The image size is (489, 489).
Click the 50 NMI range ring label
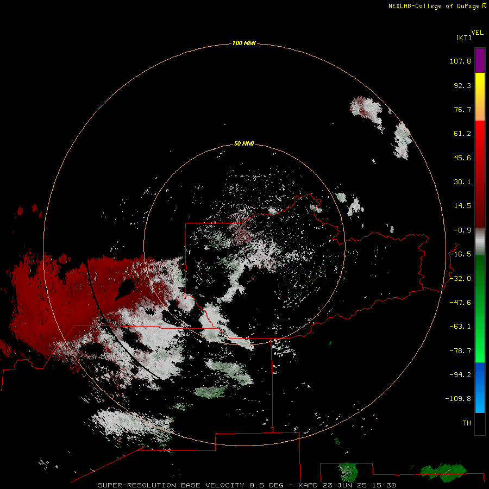tap(244, 143)
